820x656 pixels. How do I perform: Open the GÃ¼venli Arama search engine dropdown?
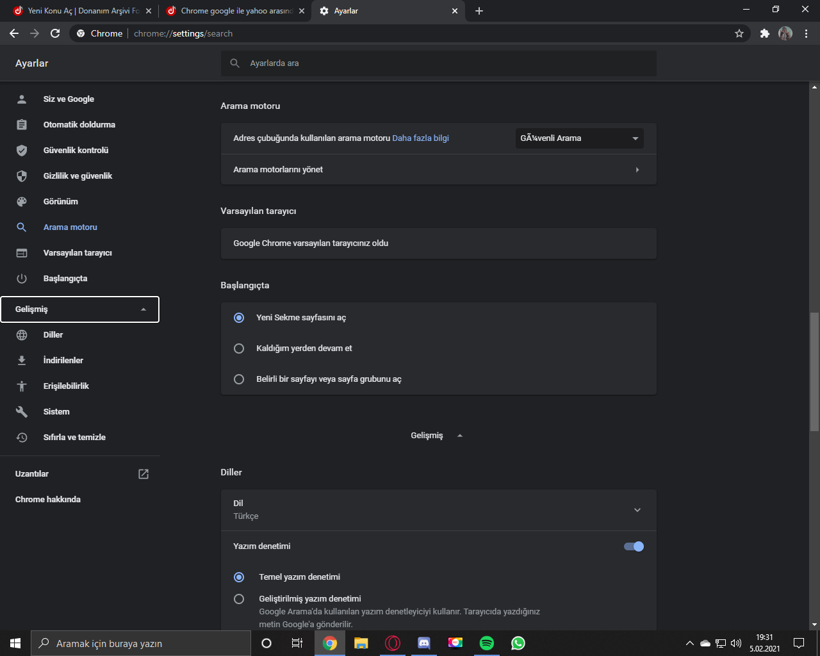coord(579,138)
